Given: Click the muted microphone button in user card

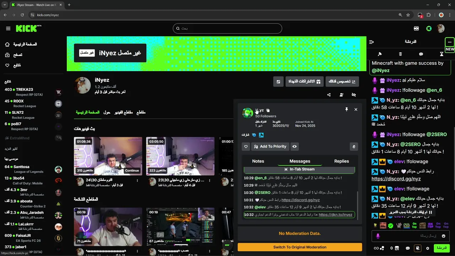Looking at the screenshot, I should (354, 146).
